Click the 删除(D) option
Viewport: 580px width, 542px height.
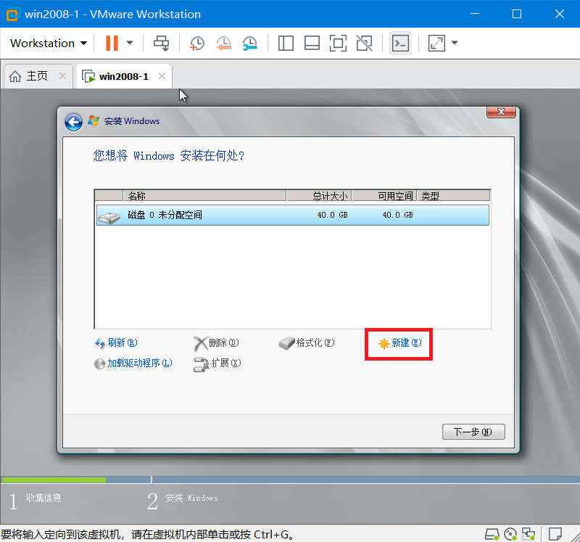tap(216, 343)
